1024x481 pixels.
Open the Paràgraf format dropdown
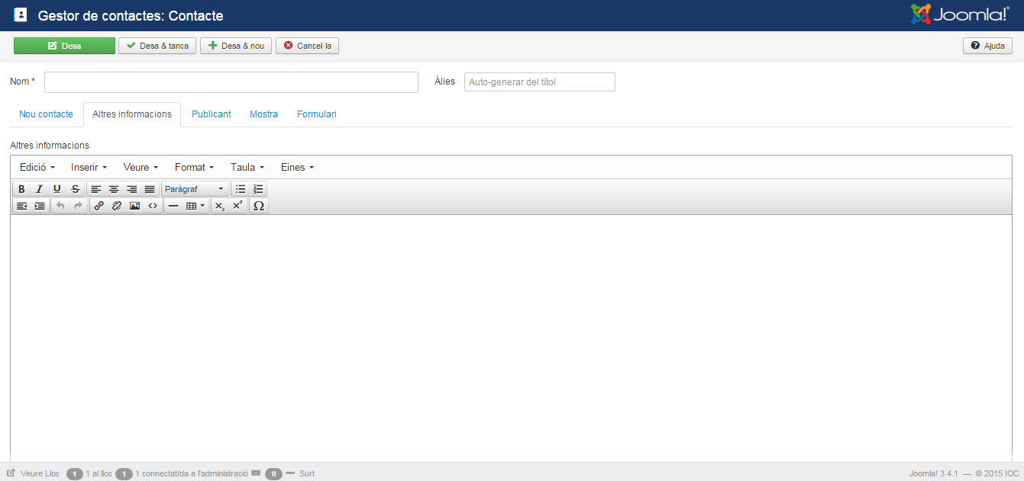click(x=195, y=189)
